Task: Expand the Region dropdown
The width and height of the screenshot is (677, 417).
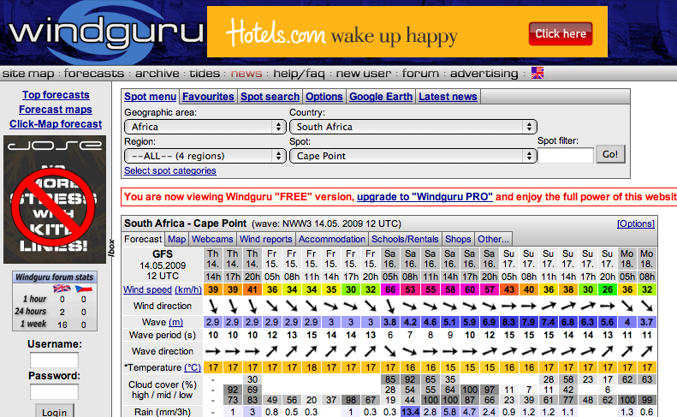Action: [x=205, y=156]
